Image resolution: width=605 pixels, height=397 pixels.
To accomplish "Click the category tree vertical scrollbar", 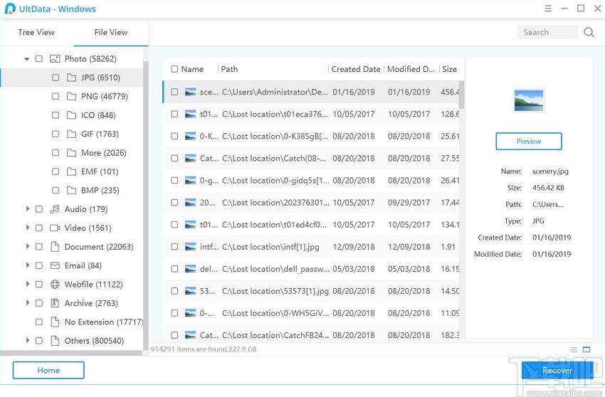I will click(x=145, y=204).
